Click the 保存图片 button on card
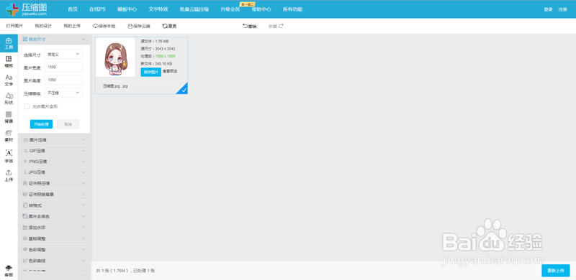The width and height of the screenshot is (576, 280). click(150, 73)
